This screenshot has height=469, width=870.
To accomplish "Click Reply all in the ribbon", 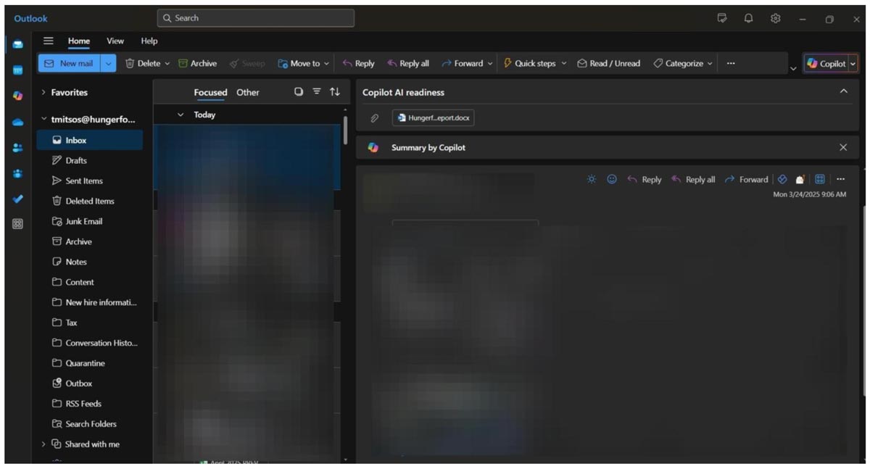I will [408, 64].
